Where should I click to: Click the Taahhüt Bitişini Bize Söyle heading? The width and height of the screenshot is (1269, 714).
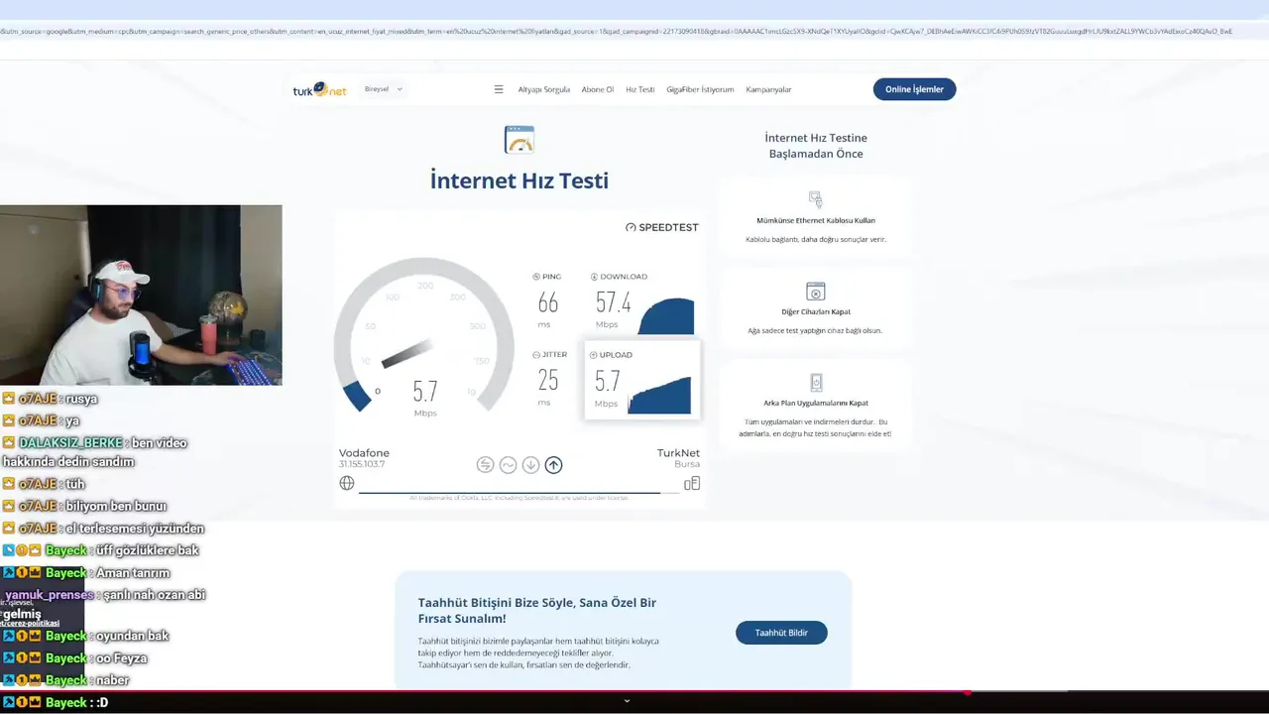pos(537,610)
